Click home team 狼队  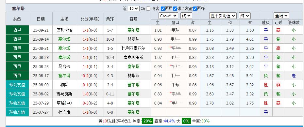64,85
